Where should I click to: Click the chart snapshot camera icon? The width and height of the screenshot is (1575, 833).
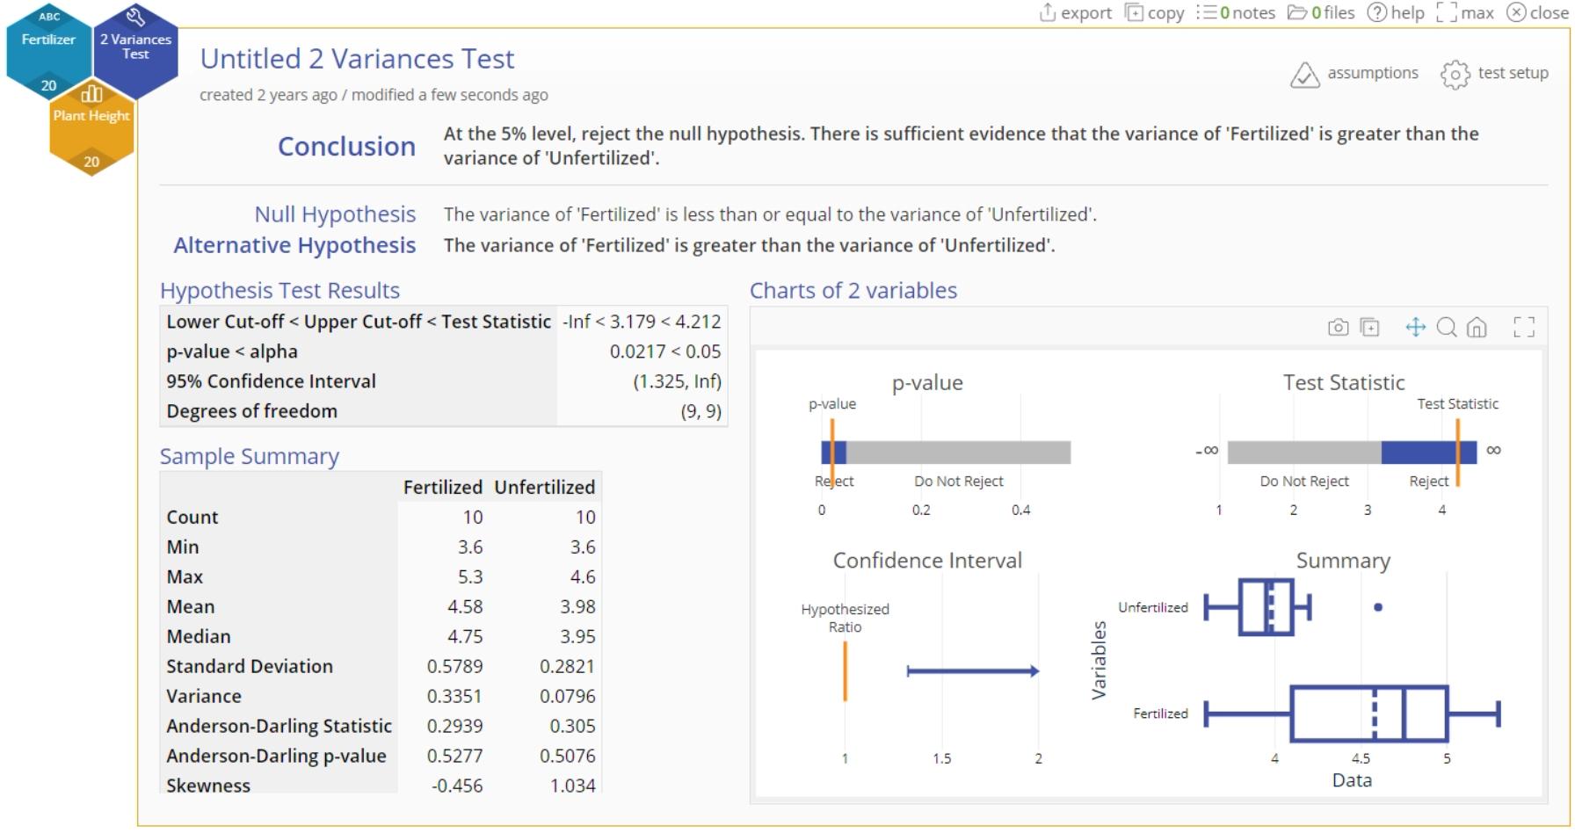(x=1338, y=328)
